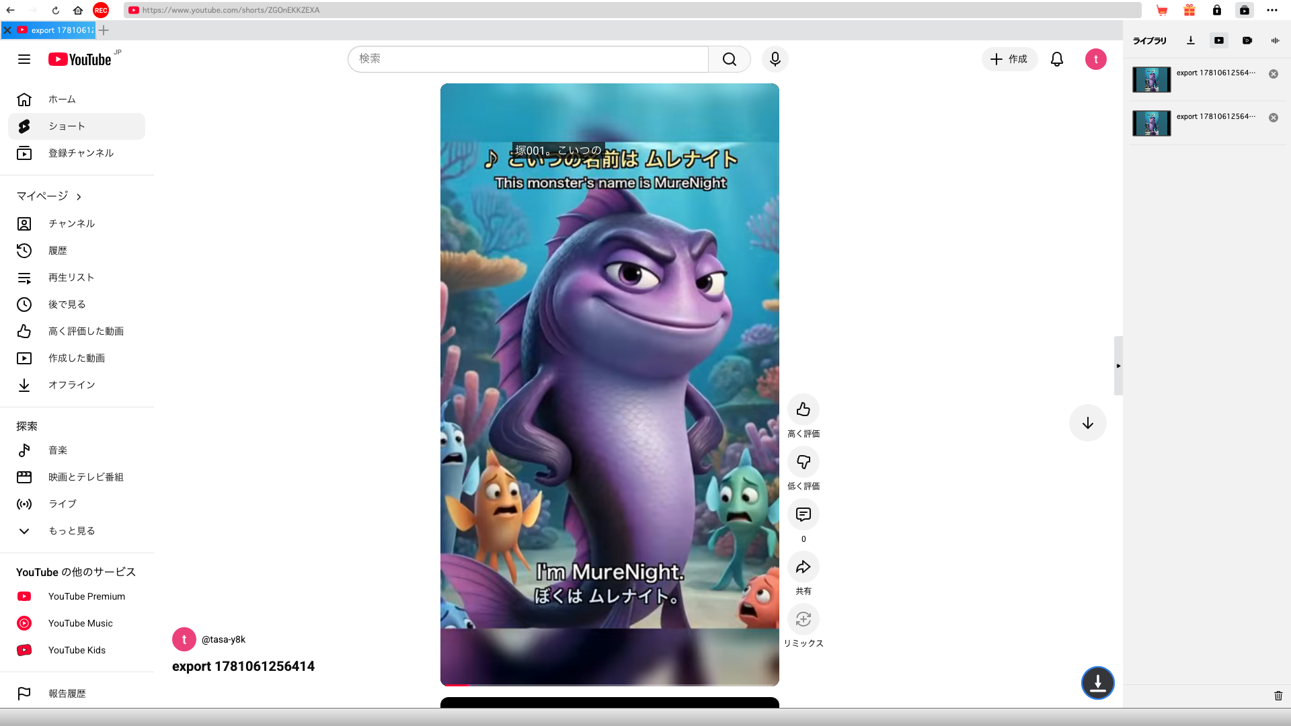Open 履歴 history
1291x726 pixels.
[x=77, y=251]
